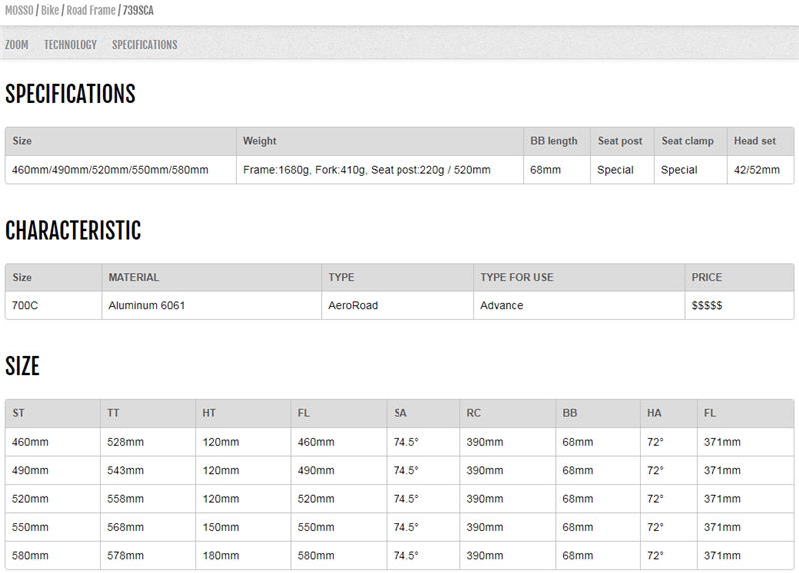Screen dimensions: 799x573
Task: Click the Frame:1680g weight cell
Action: (380, 170)
